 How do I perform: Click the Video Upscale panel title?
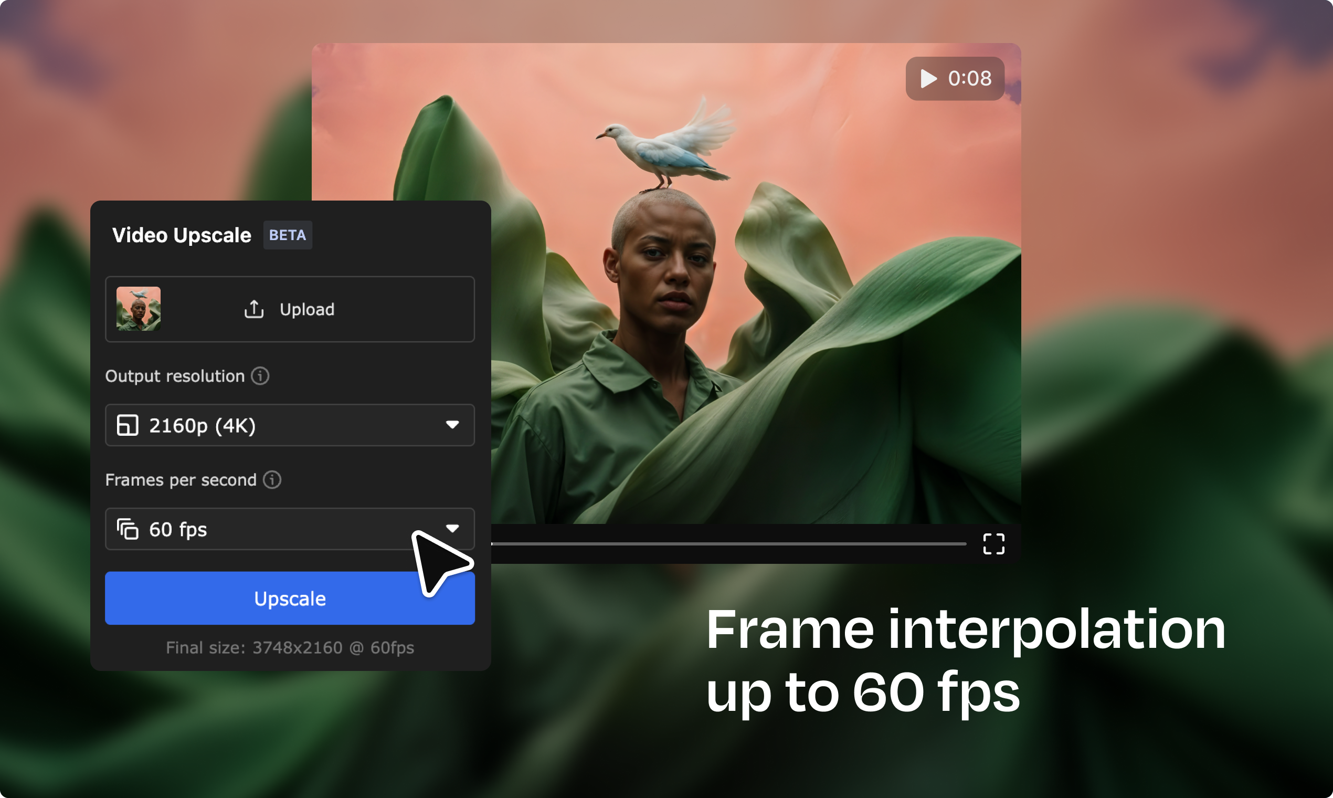point(181,235)
